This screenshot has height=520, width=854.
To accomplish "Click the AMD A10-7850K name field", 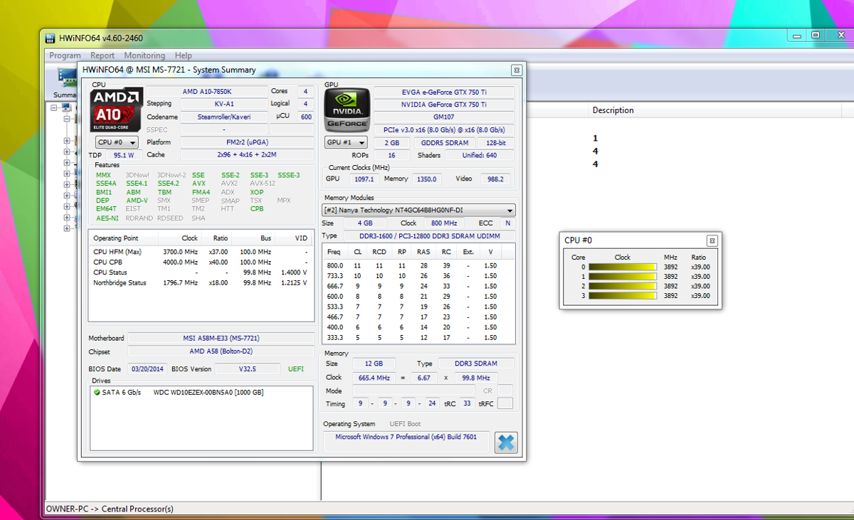I will tap(206, 92).
